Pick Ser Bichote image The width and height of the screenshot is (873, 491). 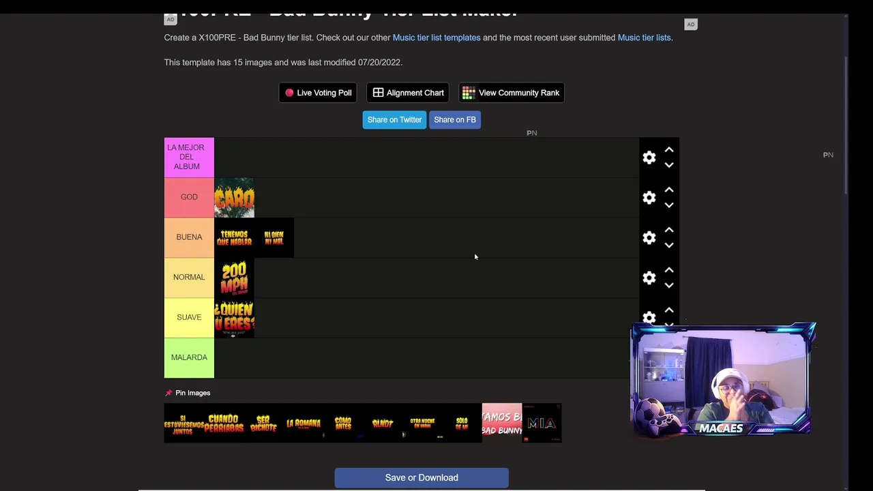(x=263, y=423)
